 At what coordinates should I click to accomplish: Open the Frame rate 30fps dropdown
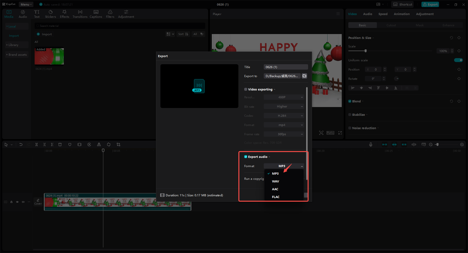coord(284,134)
